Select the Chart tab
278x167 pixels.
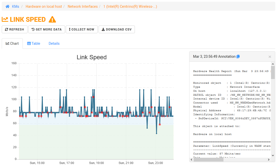tap(12, 43)
